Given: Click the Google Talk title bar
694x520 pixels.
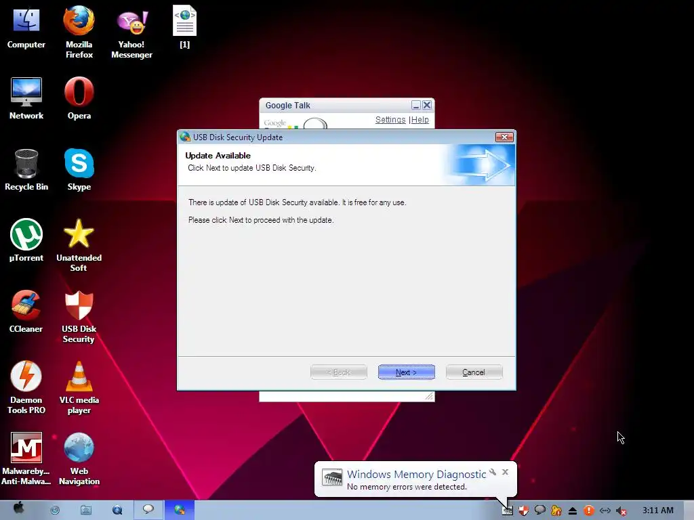Looking at the screenshot, I should pos(336,105).
